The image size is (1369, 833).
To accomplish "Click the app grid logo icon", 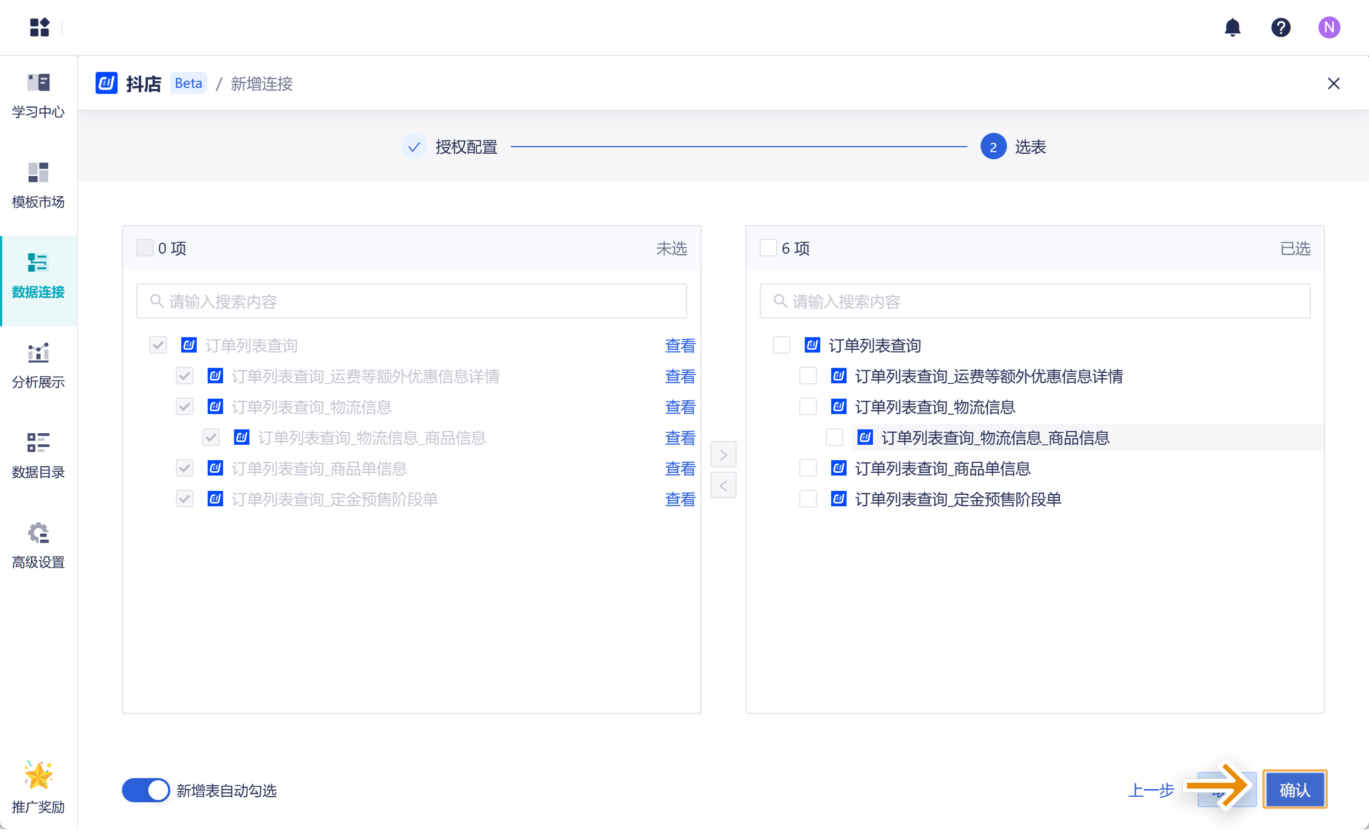I will (x=40, y=27).
